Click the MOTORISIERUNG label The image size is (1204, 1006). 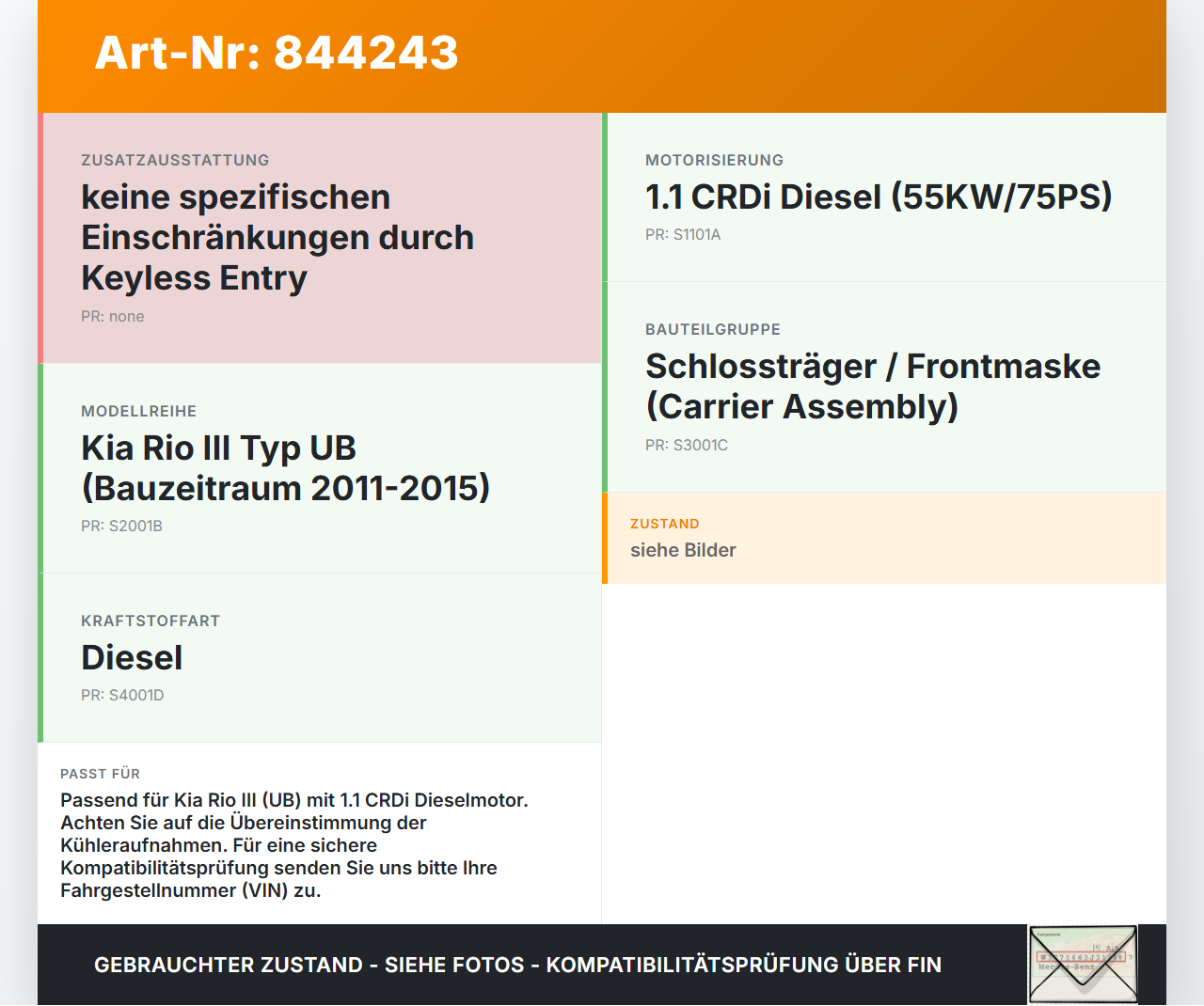coord(714,160)
